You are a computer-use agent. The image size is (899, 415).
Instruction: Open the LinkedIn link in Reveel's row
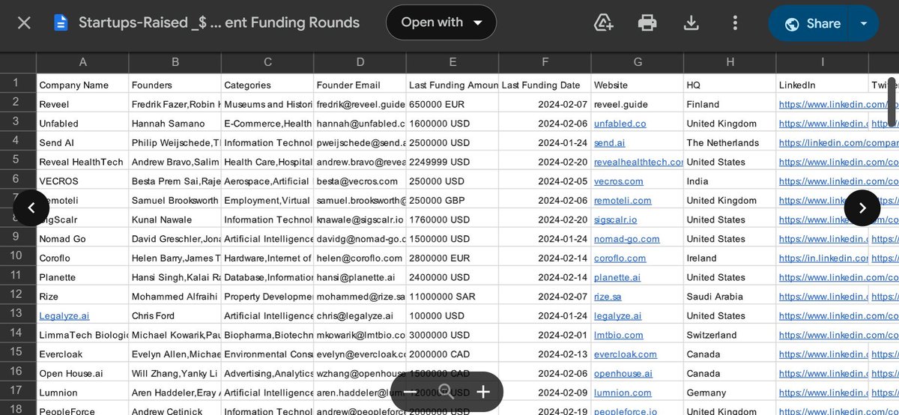pyautogui.click(x=822, y=104)
